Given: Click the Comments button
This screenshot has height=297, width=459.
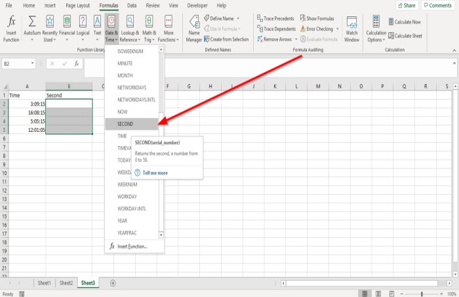Looking at the screenshot, I should (437, 5).
